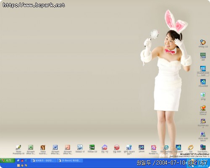This screenshot has width=210, height=168.
Task: Open the computer-and-monitor bottom right shortcut
Action: click(203, 149)
